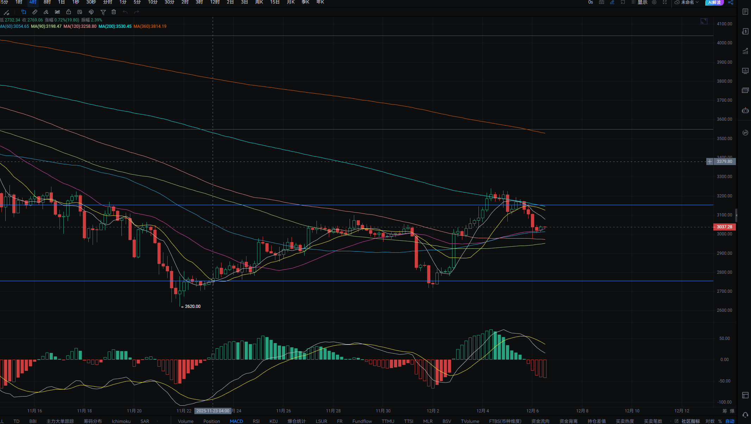Take a chart screenshot with camera icon

click(601, 2)
